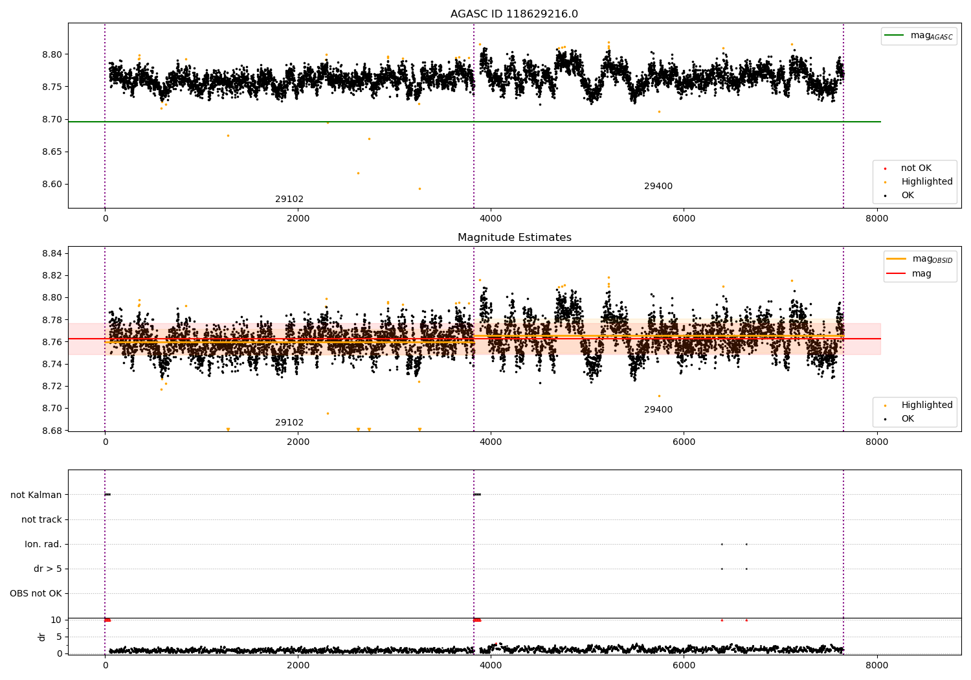
Task: Click the 'dr' axis label in bottom plot
Action: pyautogui.click(x=42, y=637)
